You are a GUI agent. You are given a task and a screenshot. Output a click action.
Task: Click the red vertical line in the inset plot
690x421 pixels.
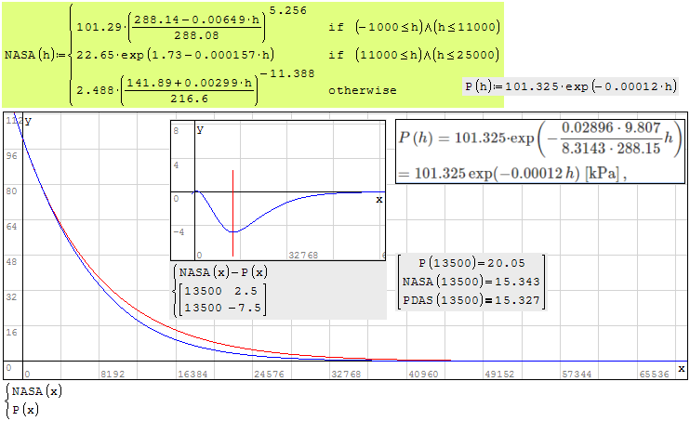(233, 214)
